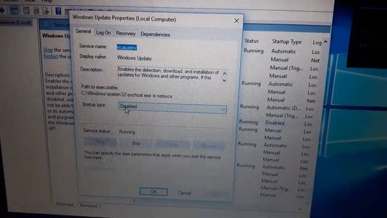Open the Dependencies tab

coord(155,35)
